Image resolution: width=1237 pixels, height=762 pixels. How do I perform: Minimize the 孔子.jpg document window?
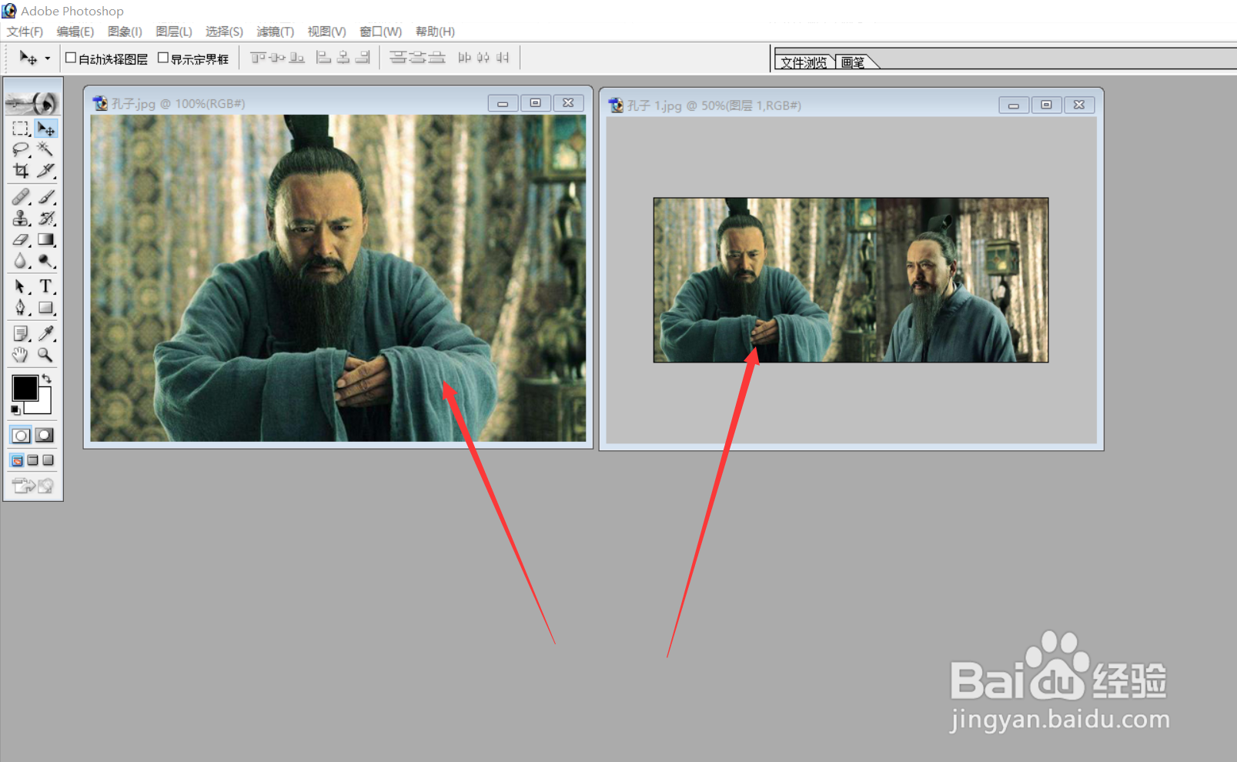pos(503,103)
